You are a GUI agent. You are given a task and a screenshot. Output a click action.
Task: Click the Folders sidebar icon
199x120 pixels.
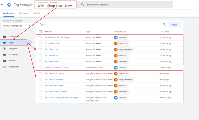(5, 60)
